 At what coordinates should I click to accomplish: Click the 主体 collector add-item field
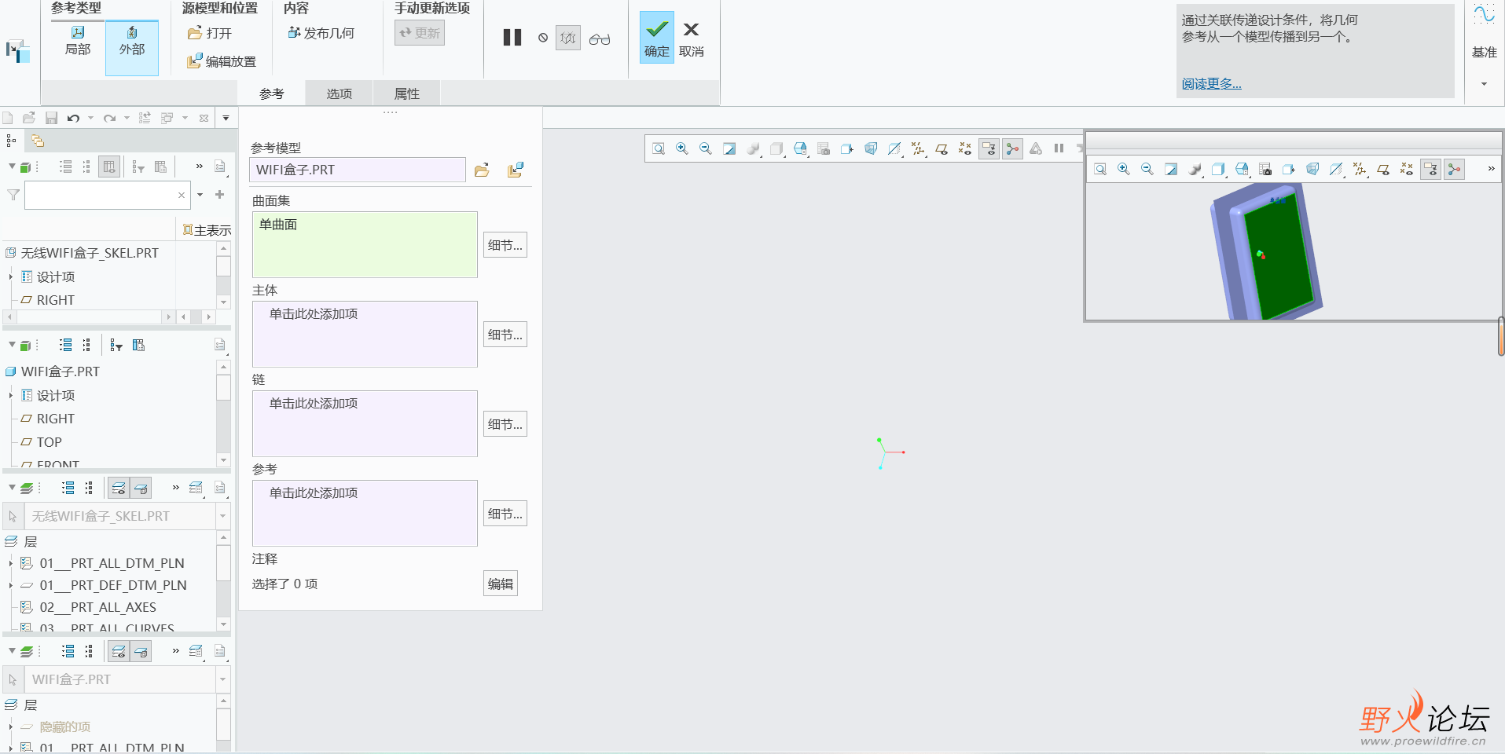coord(365,334)
